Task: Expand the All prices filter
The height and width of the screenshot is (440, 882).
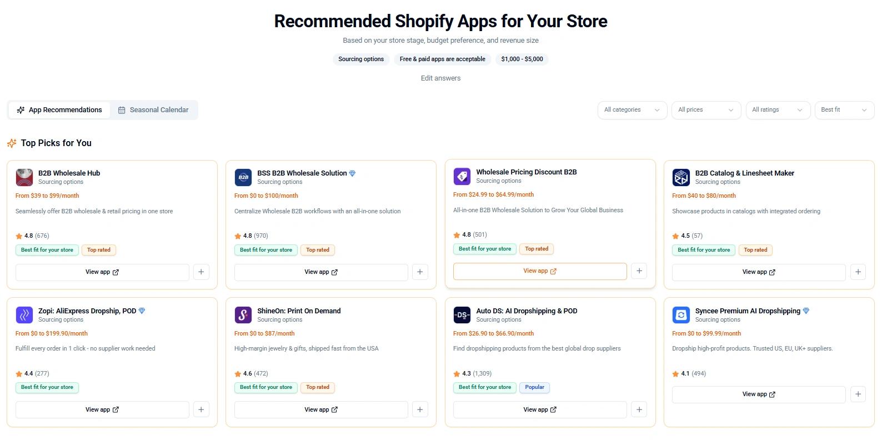Action: point(706,110)
